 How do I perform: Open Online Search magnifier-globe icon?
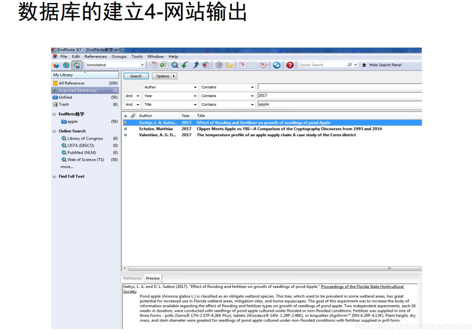point(175,65)
